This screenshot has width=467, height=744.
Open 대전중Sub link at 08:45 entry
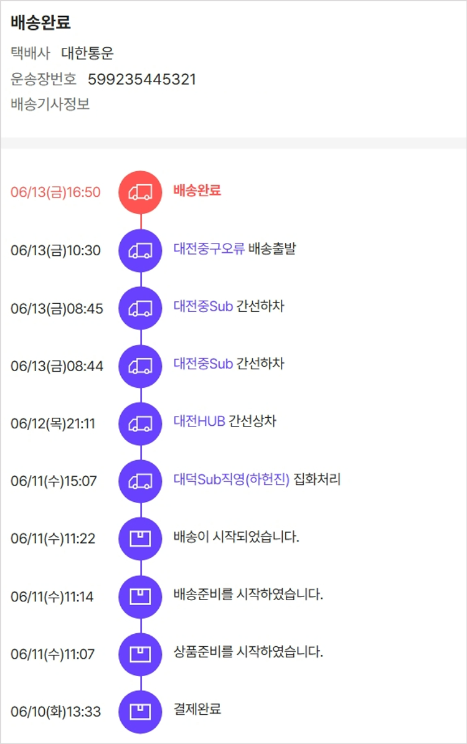[203, 306]
